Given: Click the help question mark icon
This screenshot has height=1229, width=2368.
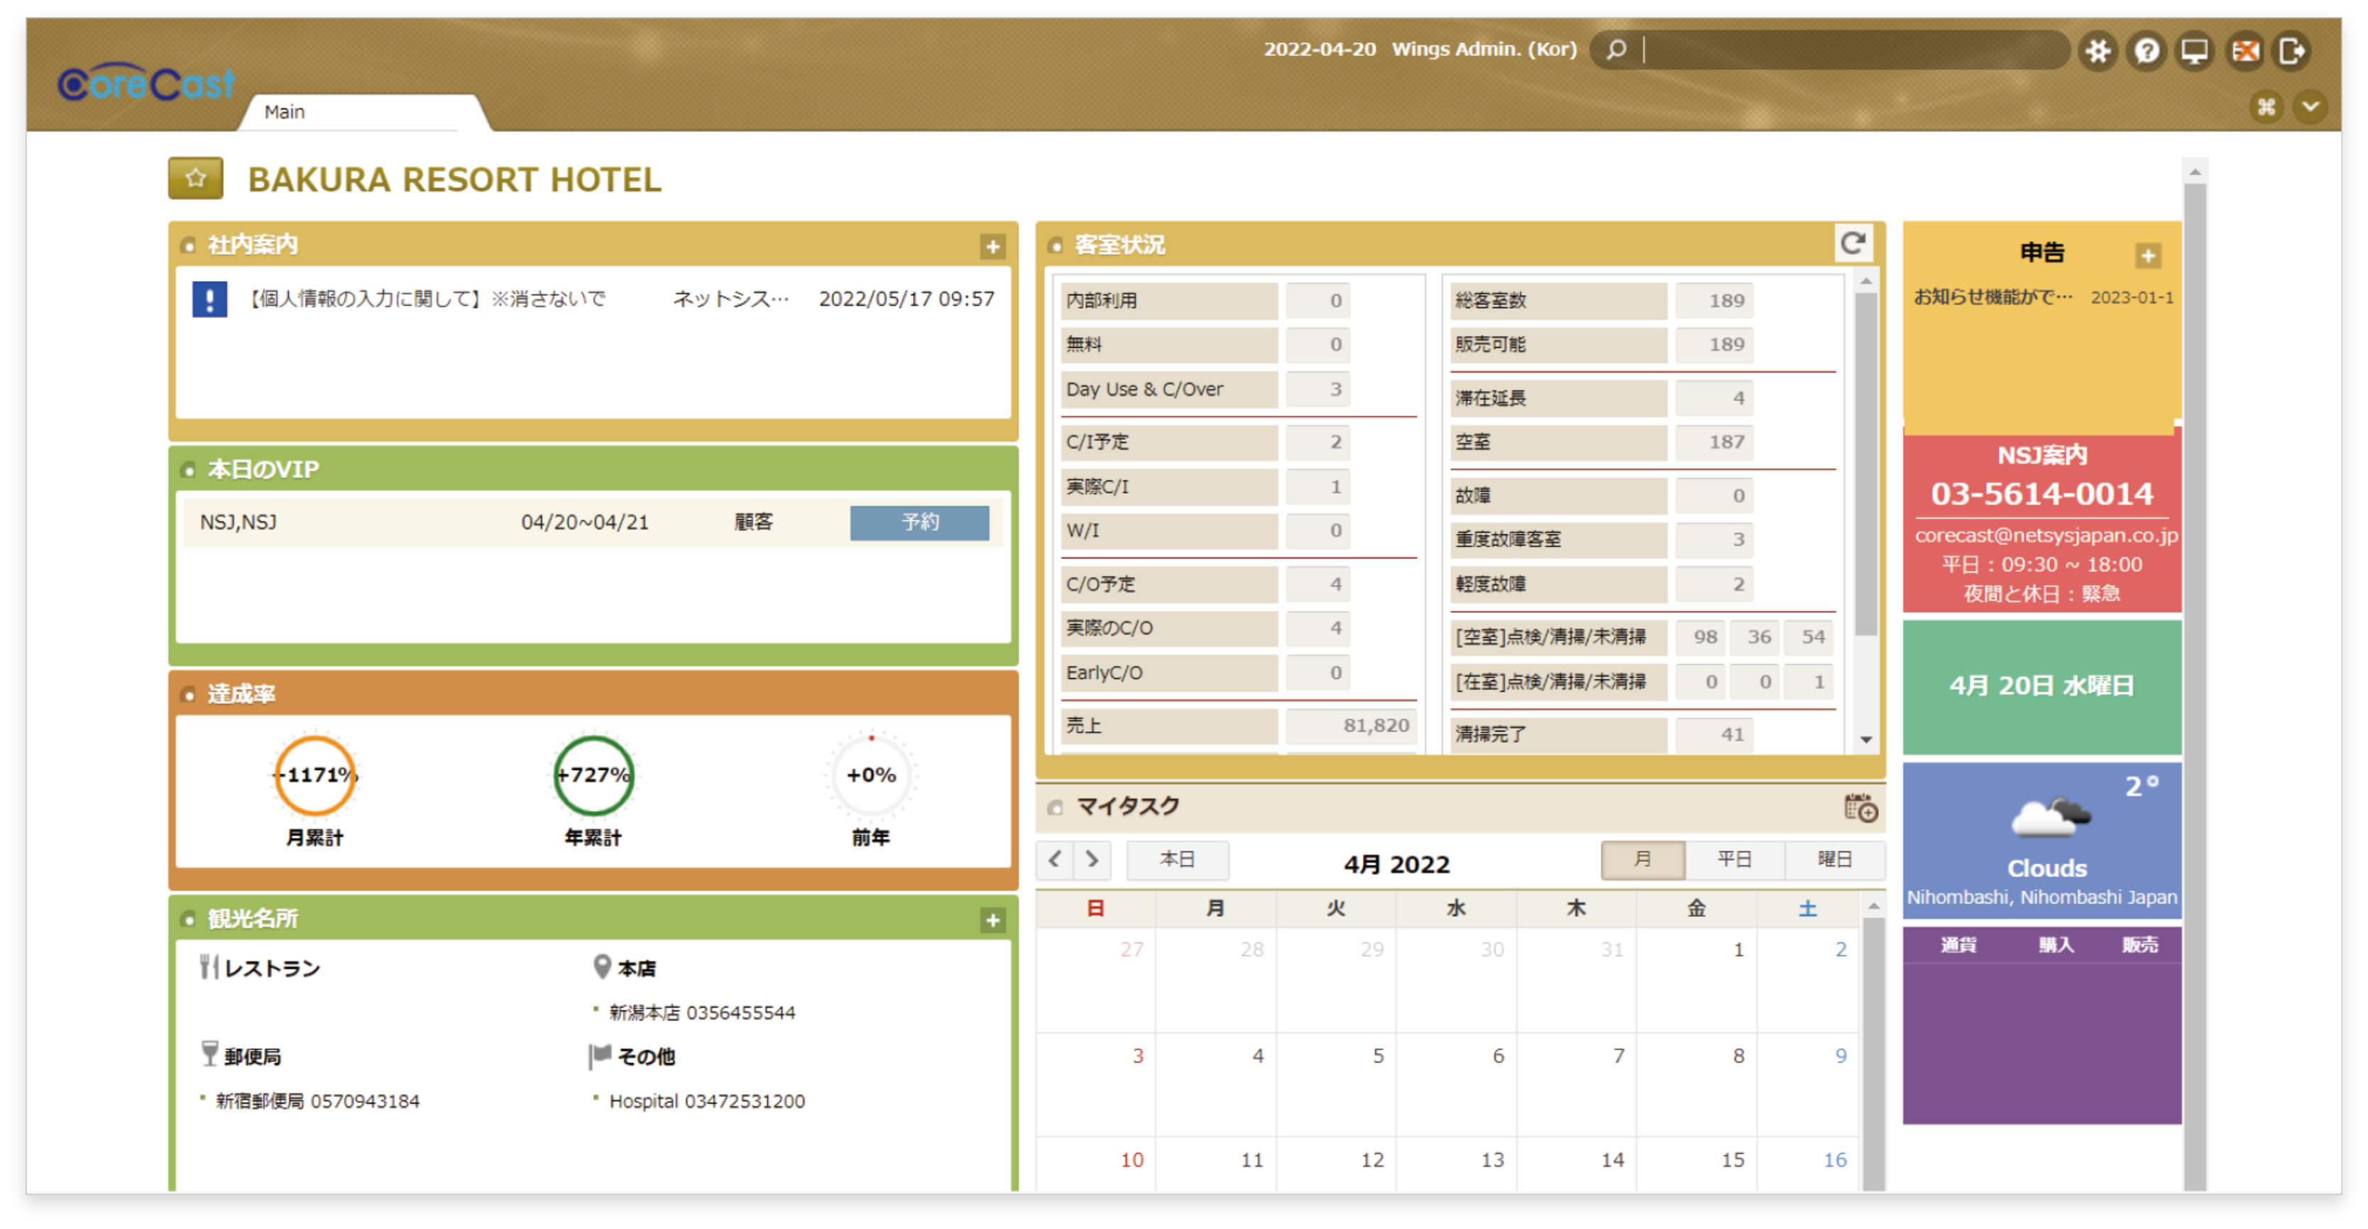Looking at the screenshot, I should [x=2147, y=50].
